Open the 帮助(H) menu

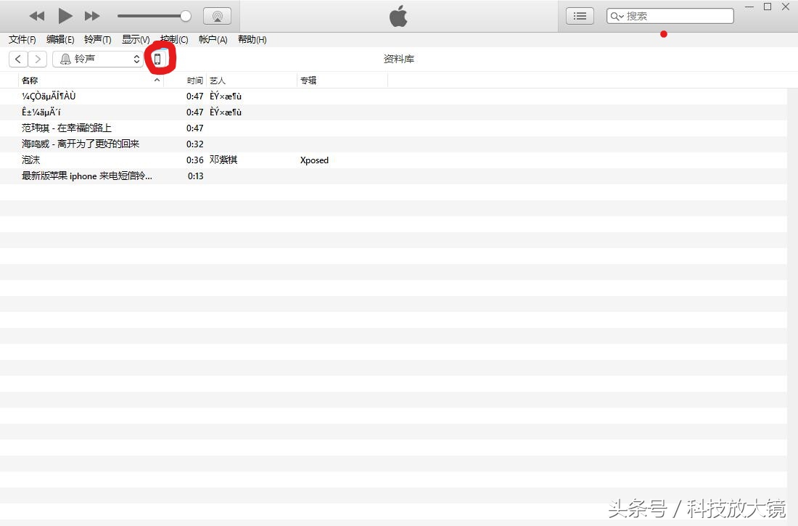(x=252, y=40)
